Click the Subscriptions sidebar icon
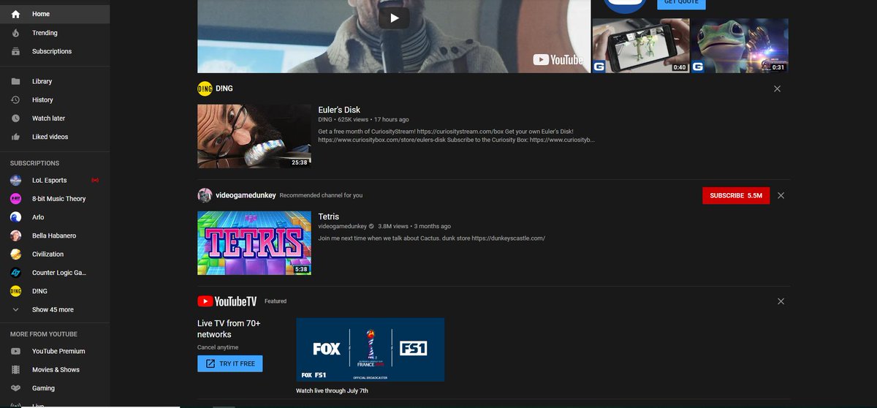The image size is (877, 408). point(15,51)
